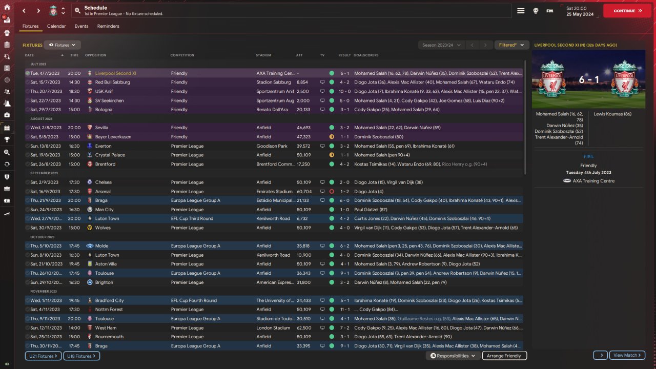Go to the Home screen icon
Viewport: 656px width, 369px height.
7,7
